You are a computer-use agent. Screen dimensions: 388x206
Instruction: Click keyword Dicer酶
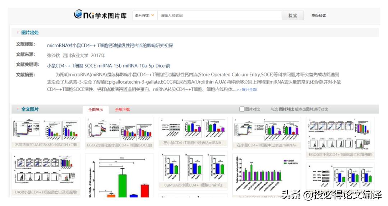[x=163, y=66]
